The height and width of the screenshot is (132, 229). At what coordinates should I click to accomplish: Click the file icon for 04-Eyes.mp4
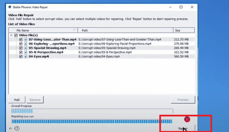pos(26,56)
